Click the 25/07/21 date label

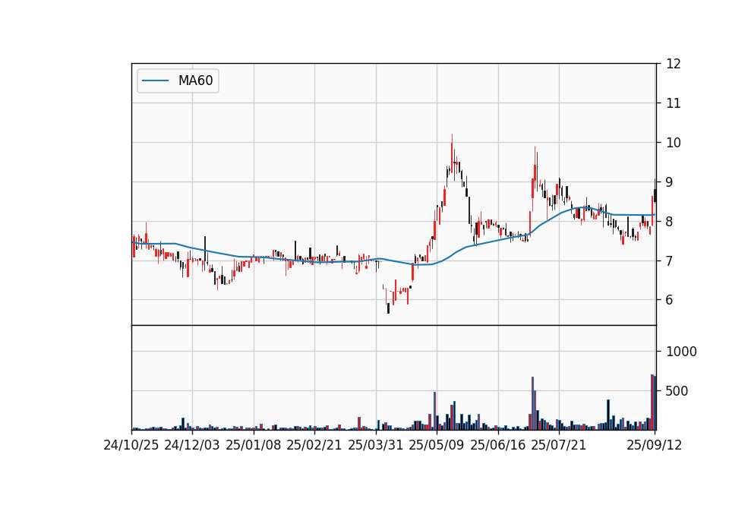559,445
